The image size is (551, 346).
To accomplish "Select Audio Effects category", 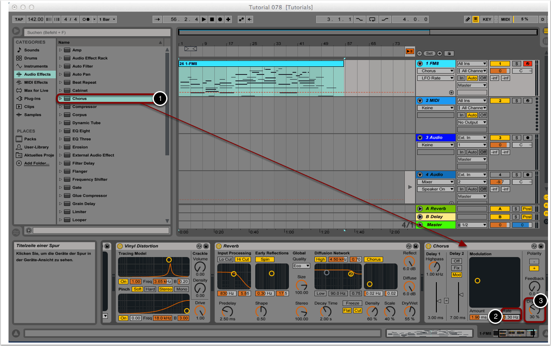I will pyautogui.click(x=37, y=74).
